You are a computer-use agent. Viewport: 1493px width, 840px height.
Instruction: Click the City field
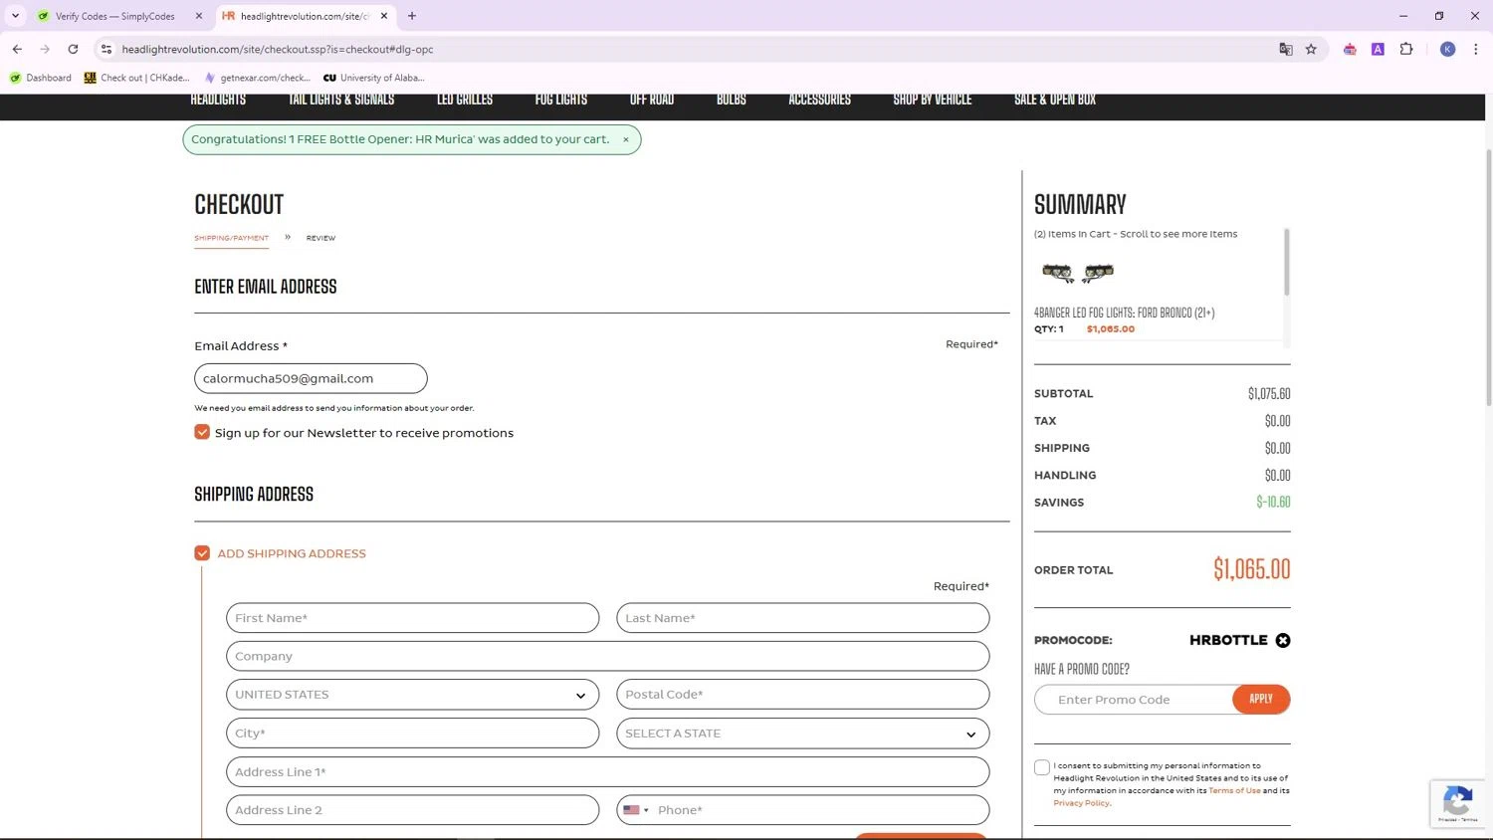pyautogui.click(x=412, y=734)
